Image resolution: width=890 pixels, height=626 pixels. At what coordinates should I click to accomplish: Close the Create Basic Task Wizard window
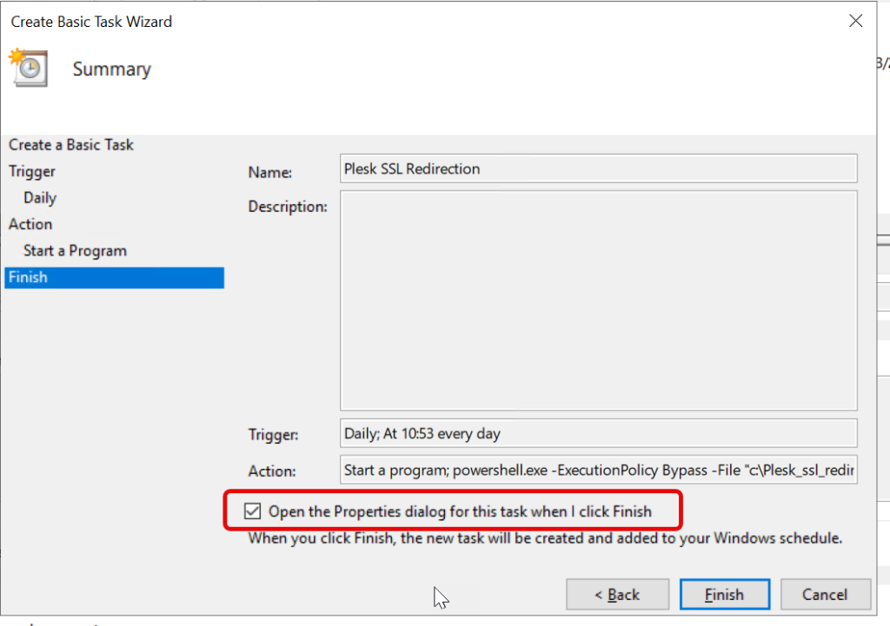(x=855, y=21)
